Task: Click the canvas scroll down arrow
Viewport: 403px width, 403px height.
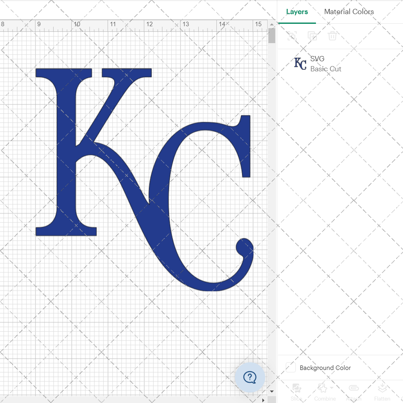Action: coord(272,391)
